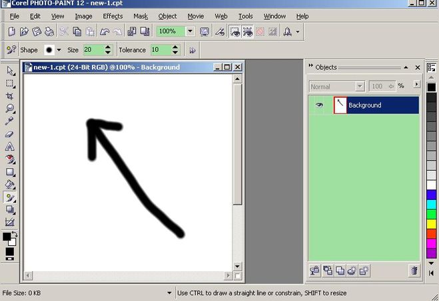Select the Crop tool
Image resolution: width=439 pixels, height=301 pixels.
pos(10,96)
